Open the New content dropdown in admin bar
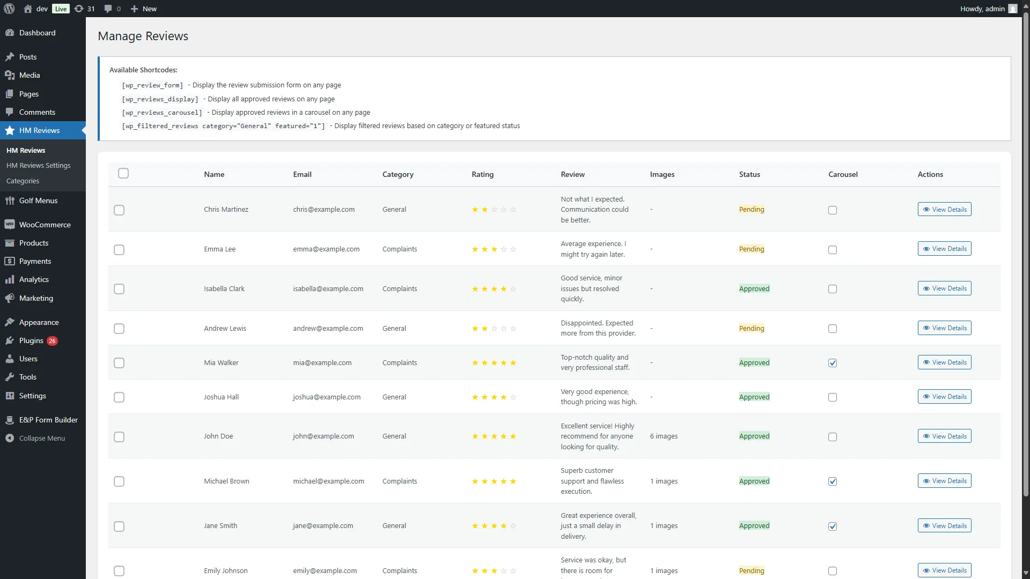Image resolution: width=1030 pixels, height=579 pixels. tap(144, 9)
